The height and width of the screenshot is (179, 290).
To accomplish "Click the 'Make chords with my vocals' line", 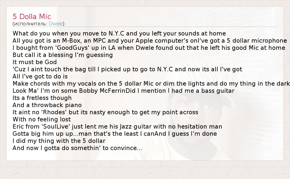I will click(151, 84).
